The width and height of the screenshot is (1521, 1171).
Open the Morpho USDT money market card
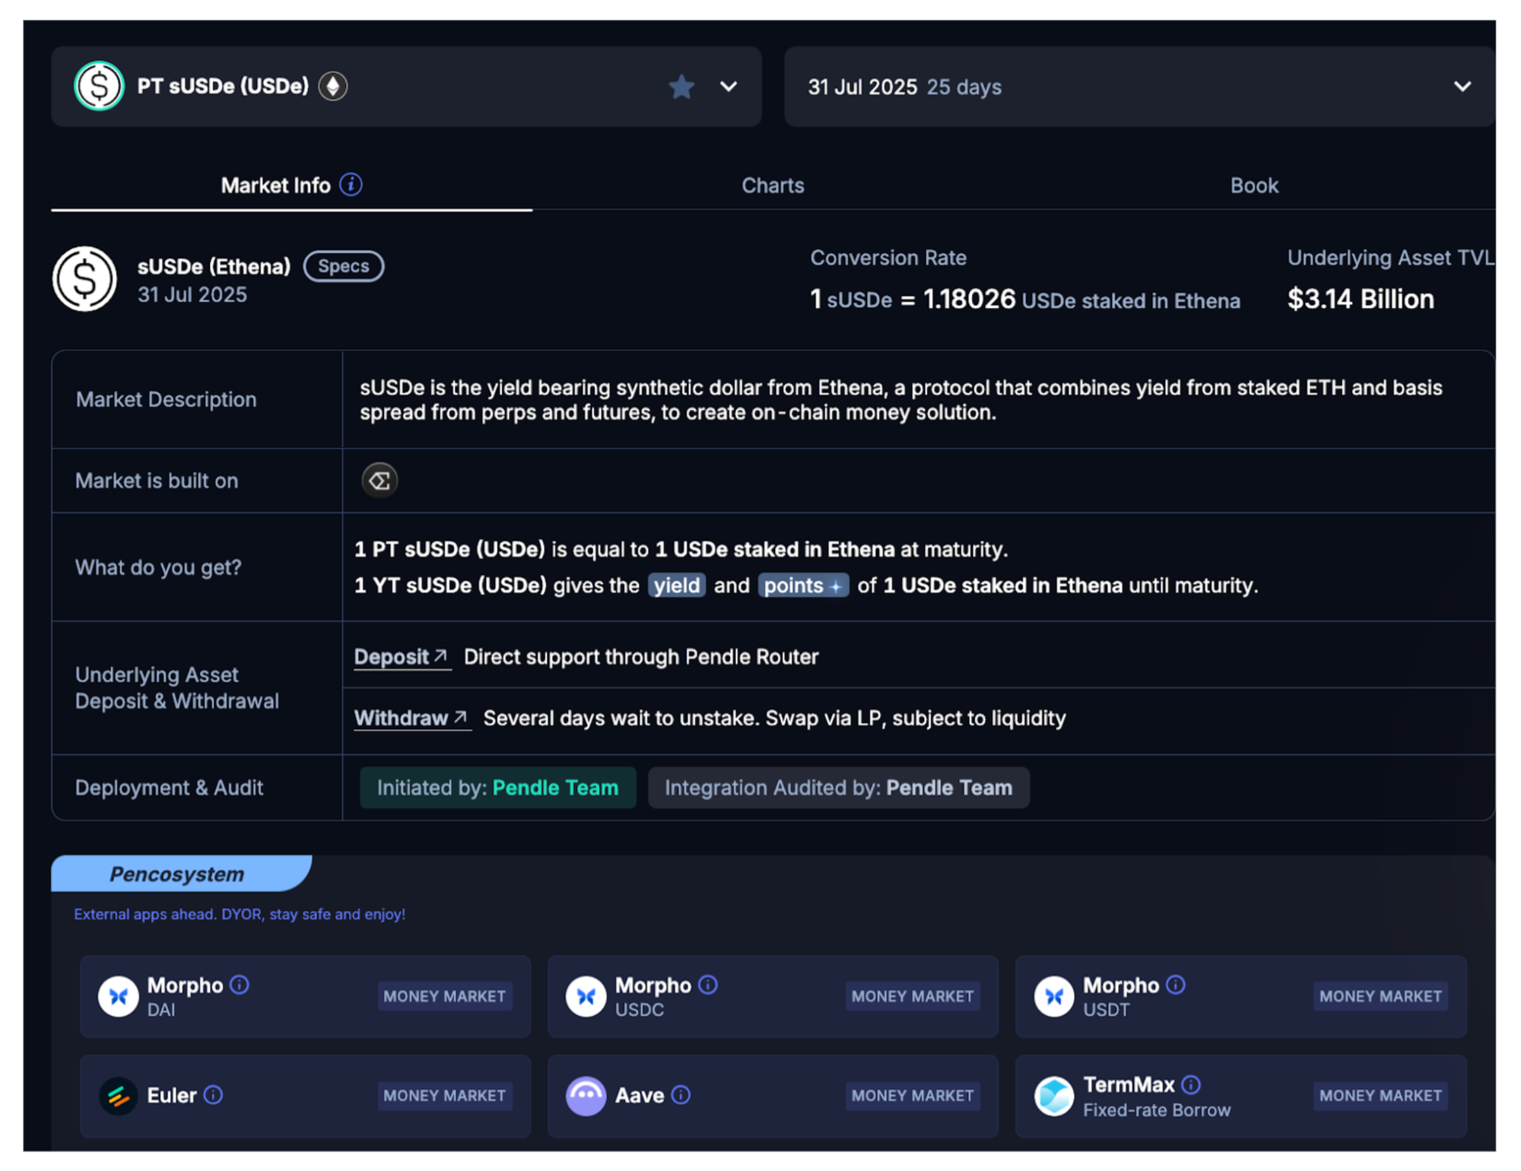(x=1240, y=996)
